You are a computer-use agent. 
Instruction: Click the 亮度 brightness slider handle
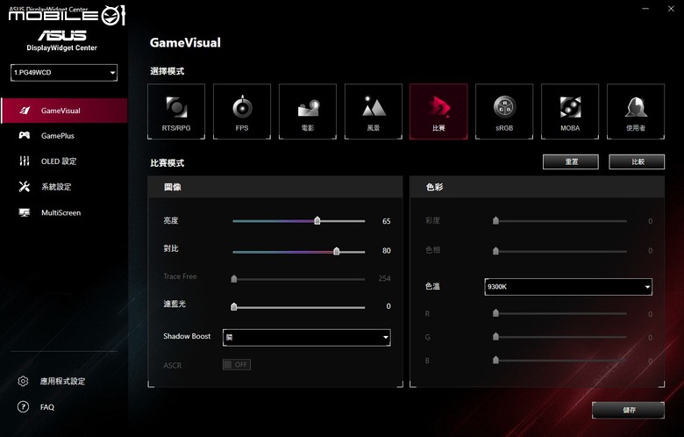tap(317, 220)
